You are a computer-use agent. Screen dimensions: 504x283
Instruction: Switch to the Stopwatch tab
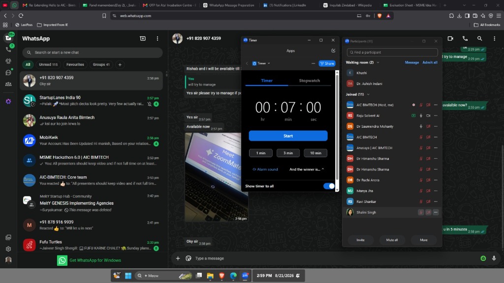[x=310, y=81]
